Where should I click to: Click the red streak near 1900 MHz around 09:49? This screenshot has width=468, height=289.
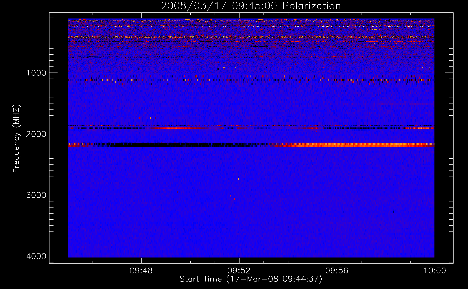(x=175, y=128)
